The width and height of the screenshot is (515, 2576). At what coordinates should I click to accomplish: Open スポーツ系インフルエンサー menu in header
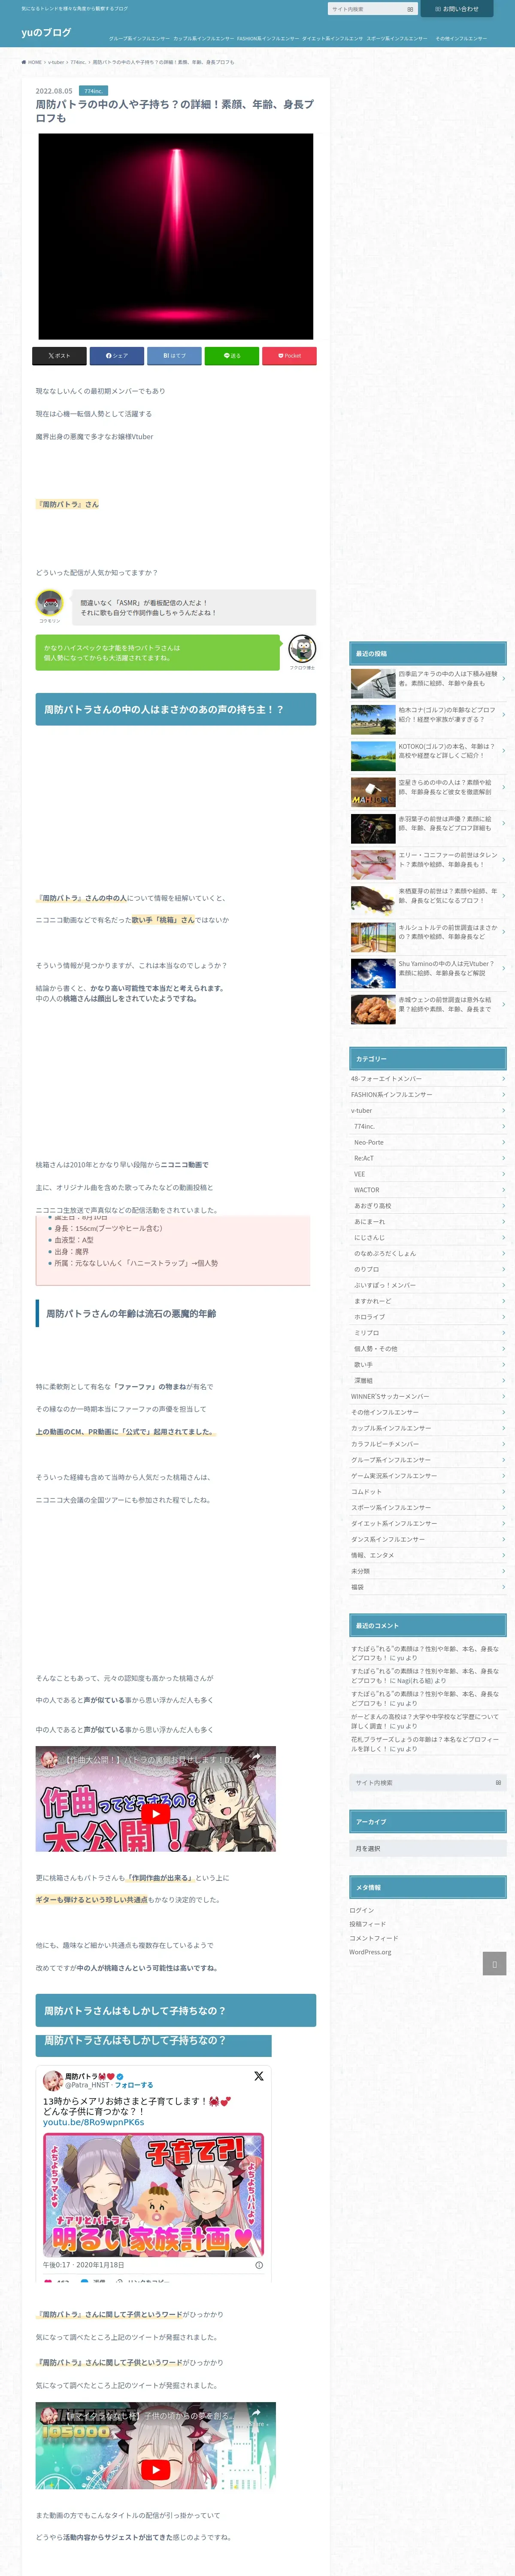pyautogui.click(x=397, y=38)
